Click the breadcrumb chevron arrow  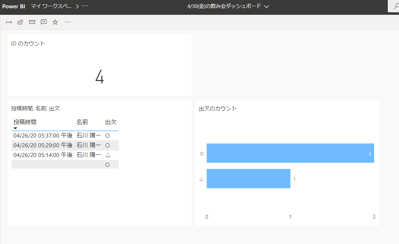tap(77, 6)
